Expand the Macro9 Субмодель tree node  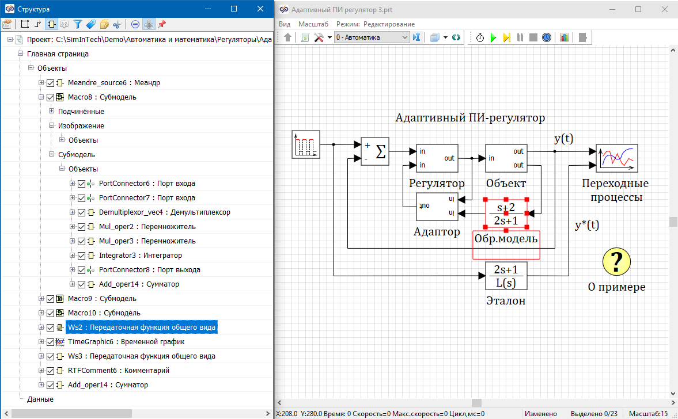[x=41, y=299]
